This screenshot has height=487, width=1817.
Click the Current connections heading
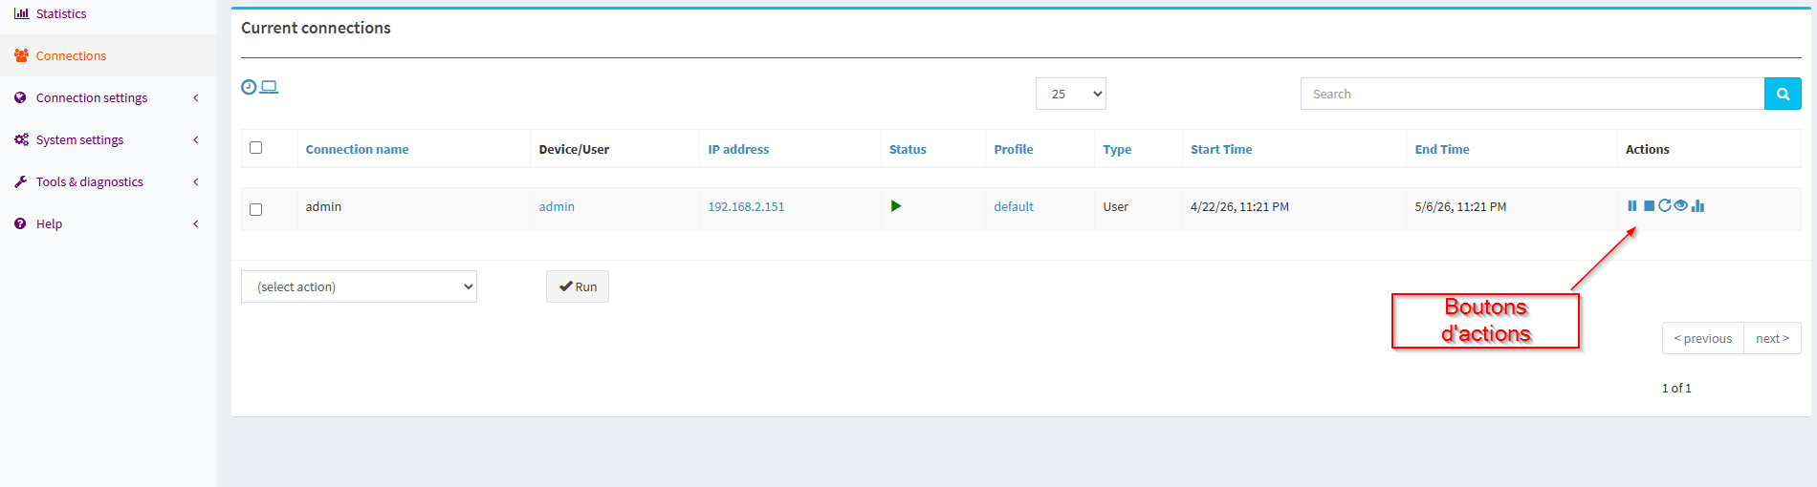[316, 28]
